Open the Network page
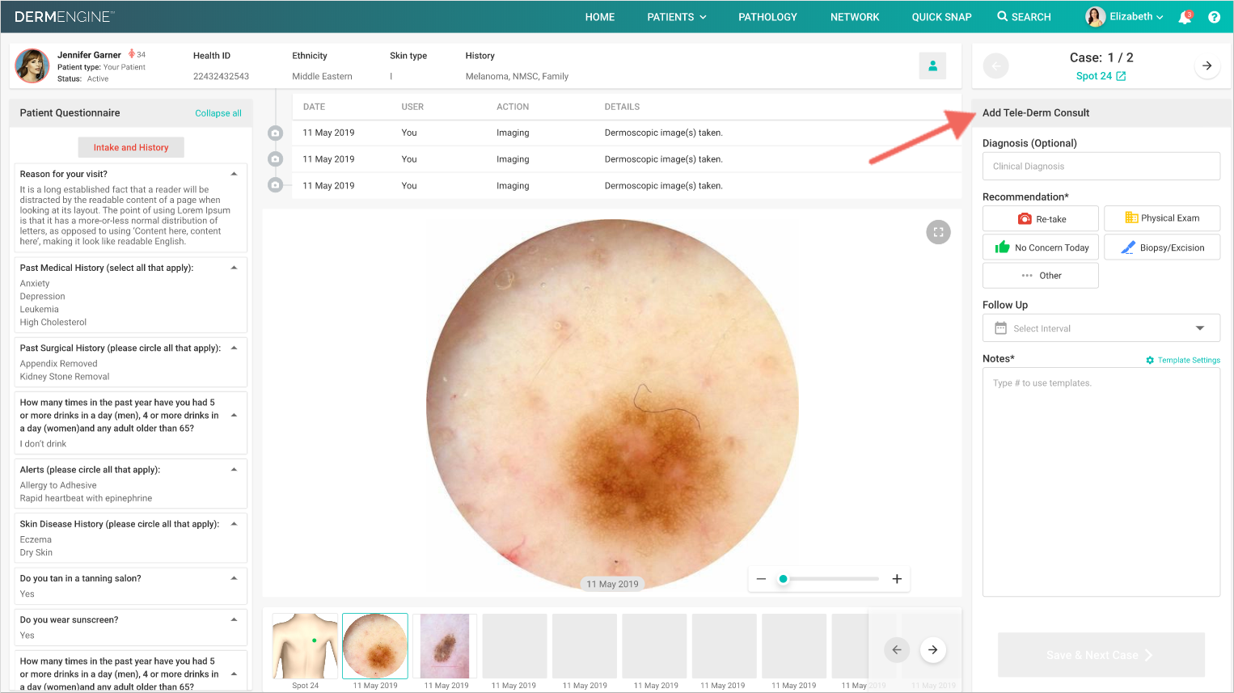Viewport: 1234px width, 693px height. 855,17
